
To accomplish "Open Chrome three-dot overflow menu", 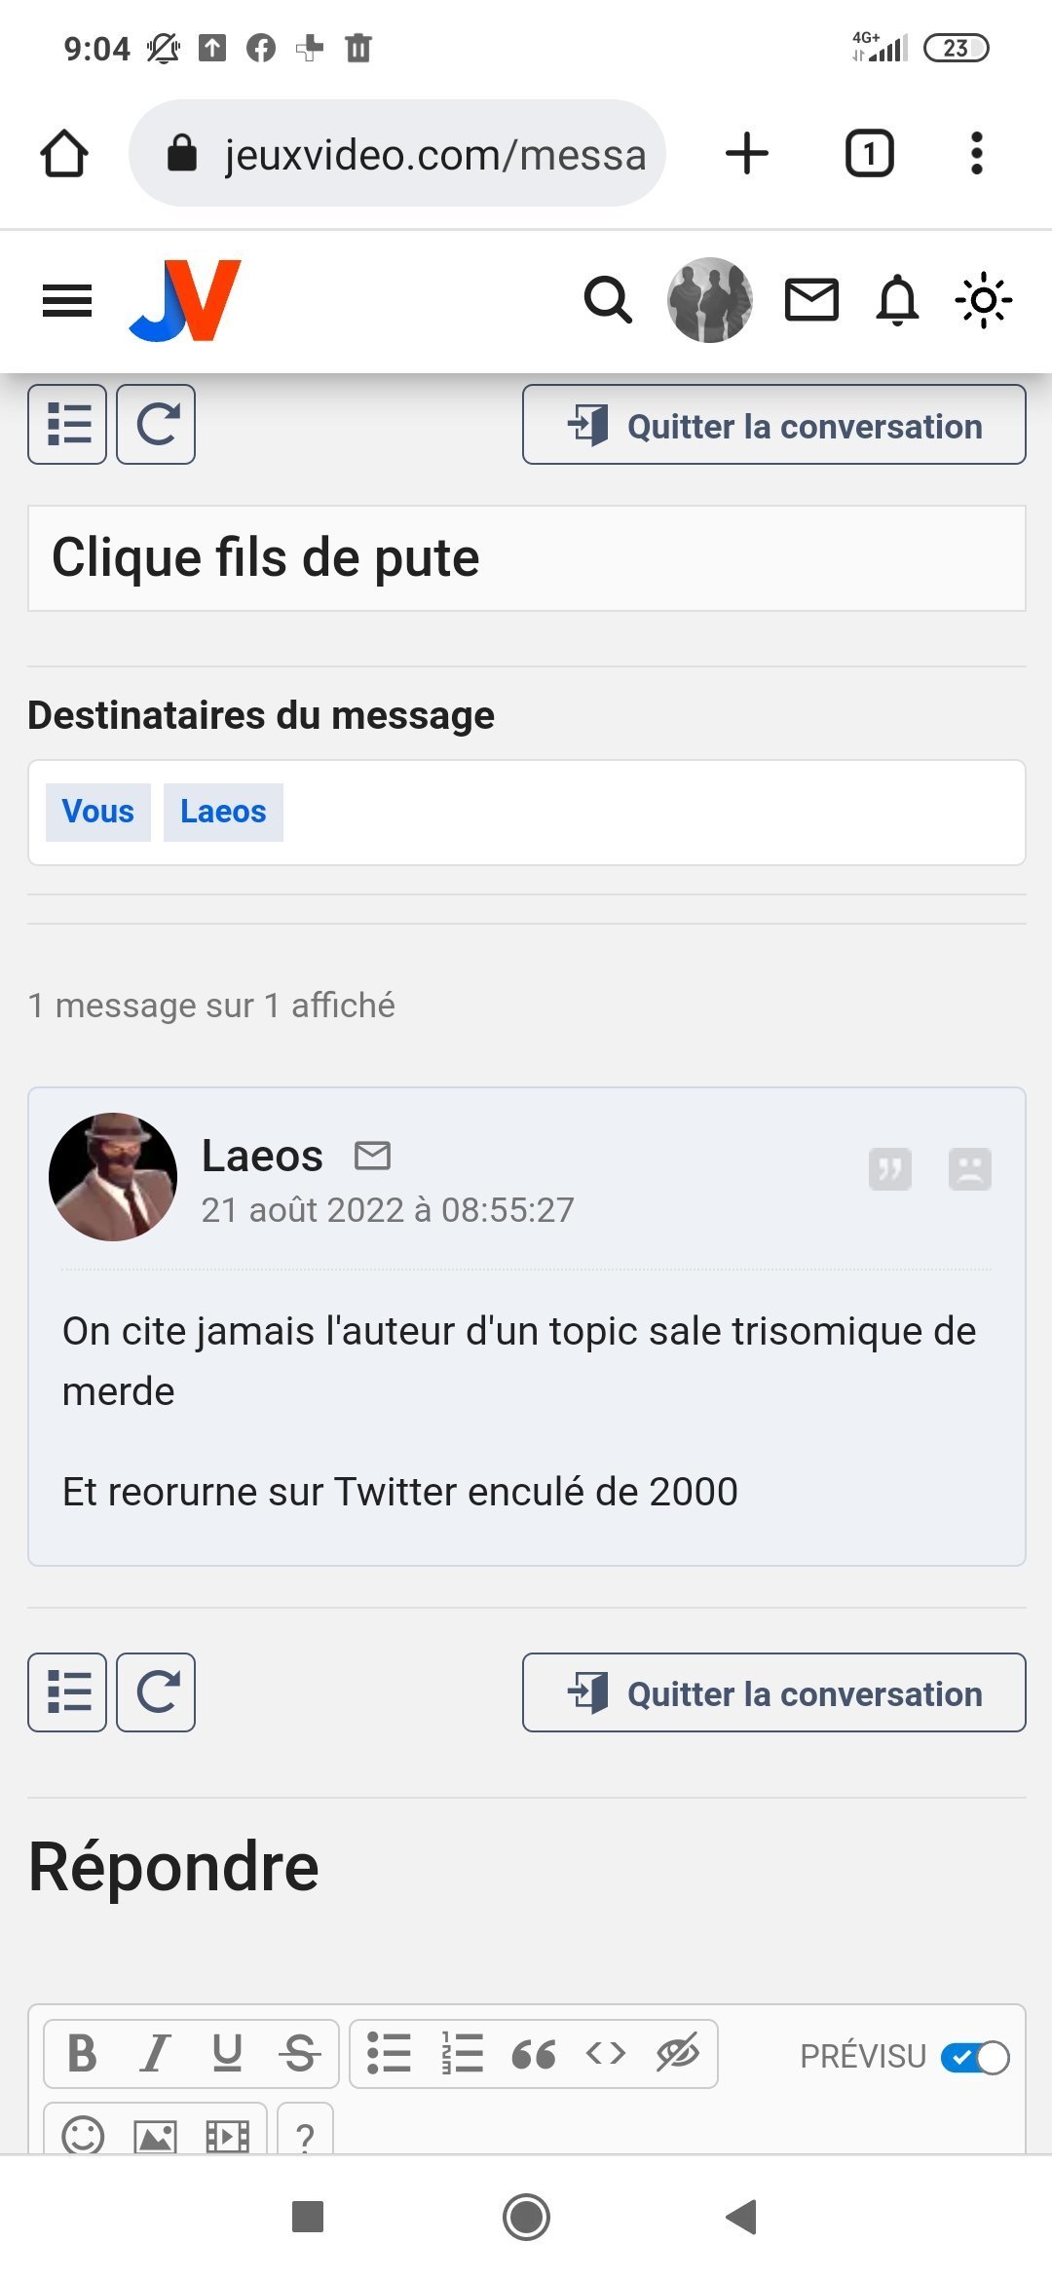I will pos(976,154).
